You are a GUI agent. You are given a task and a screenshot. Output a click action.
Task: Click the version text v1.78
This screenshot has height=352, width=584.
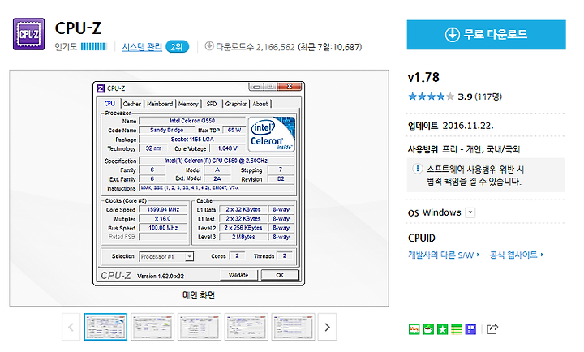pyautogui.click(x=424, y=78)
